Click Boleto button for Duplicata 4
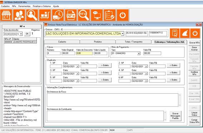 pos(173,73)
